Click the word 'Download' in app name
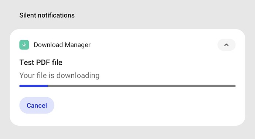The image size is (255, 139). pos(48,45)
